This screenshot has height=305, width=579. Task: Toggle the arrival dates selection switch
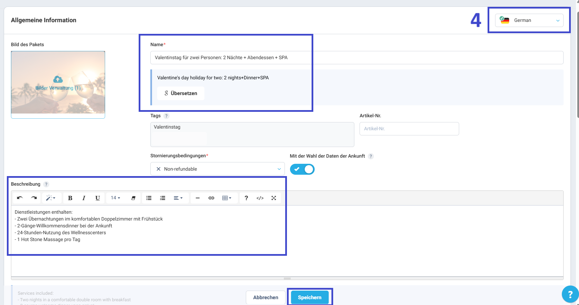(302, 169)
